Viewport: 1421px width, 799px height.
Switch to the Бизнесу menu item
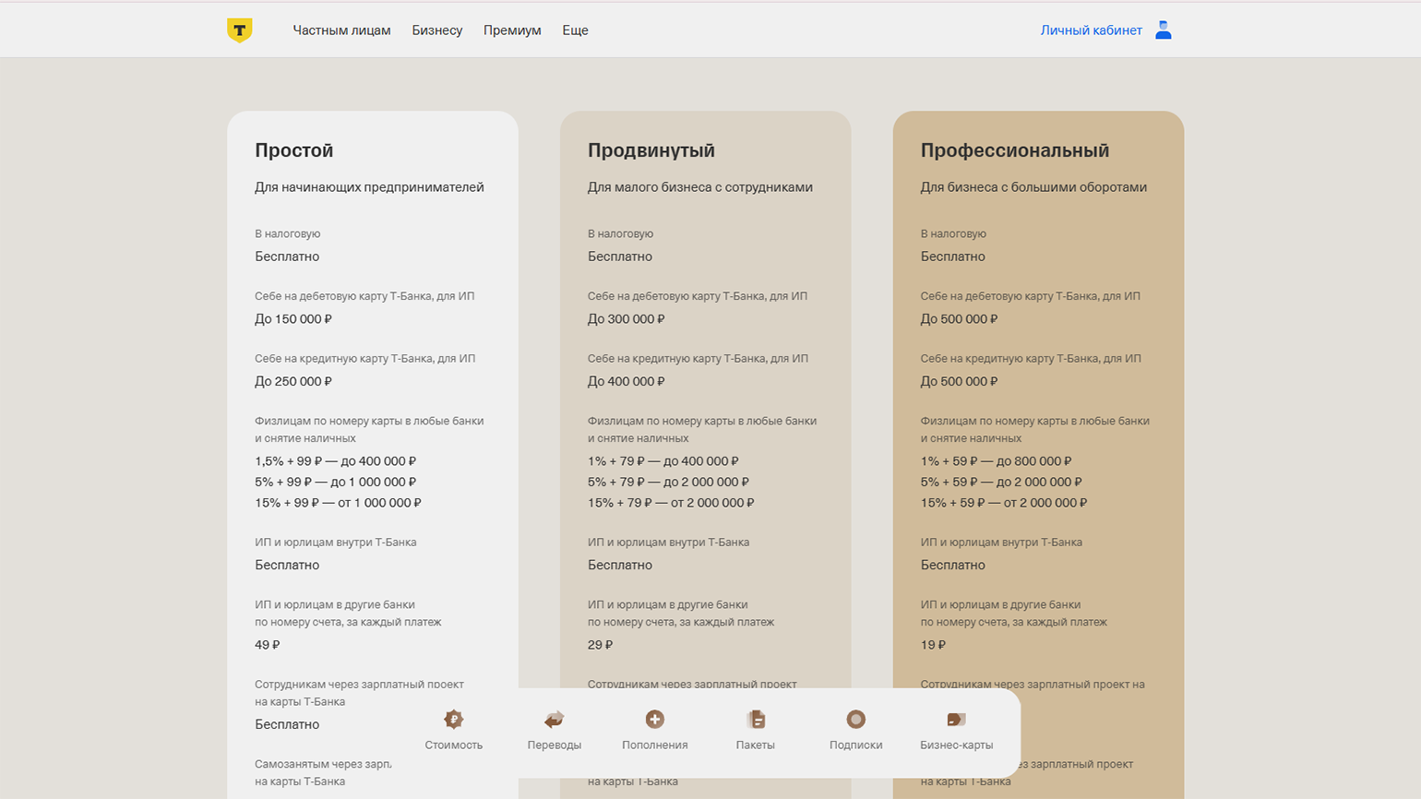pos(436,30)
